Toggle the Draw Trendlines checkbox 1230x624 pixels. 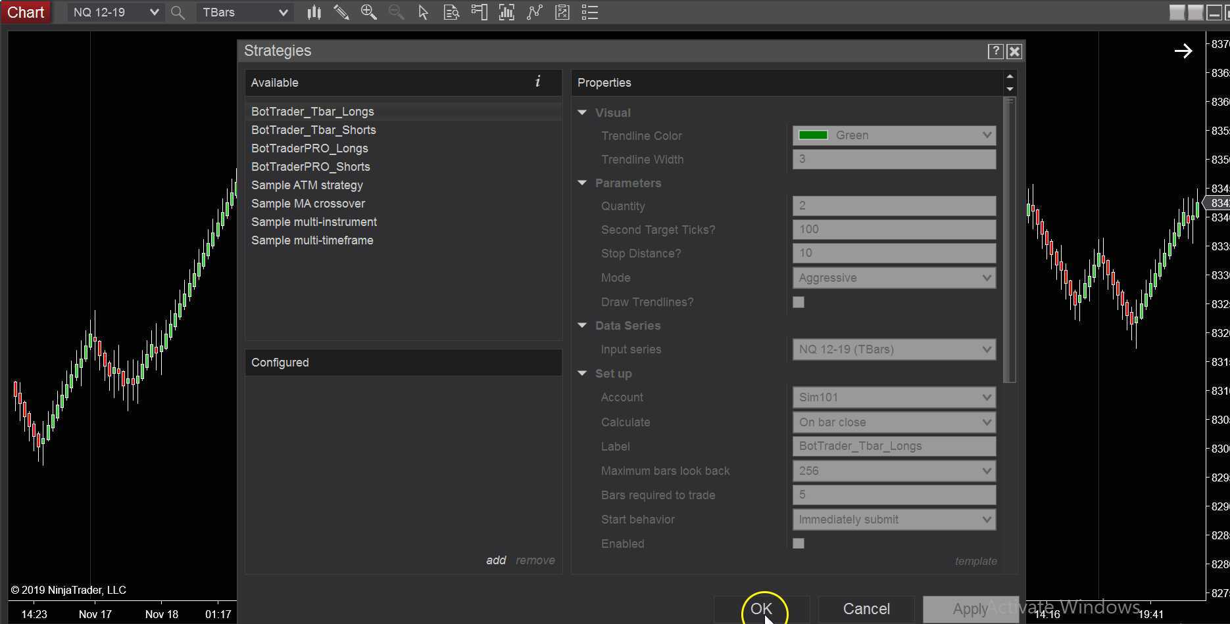pyautogui.click(x=799, y=302)
